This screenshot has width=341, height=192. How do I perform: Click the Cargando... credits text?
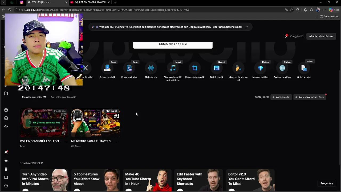(298, 36)
